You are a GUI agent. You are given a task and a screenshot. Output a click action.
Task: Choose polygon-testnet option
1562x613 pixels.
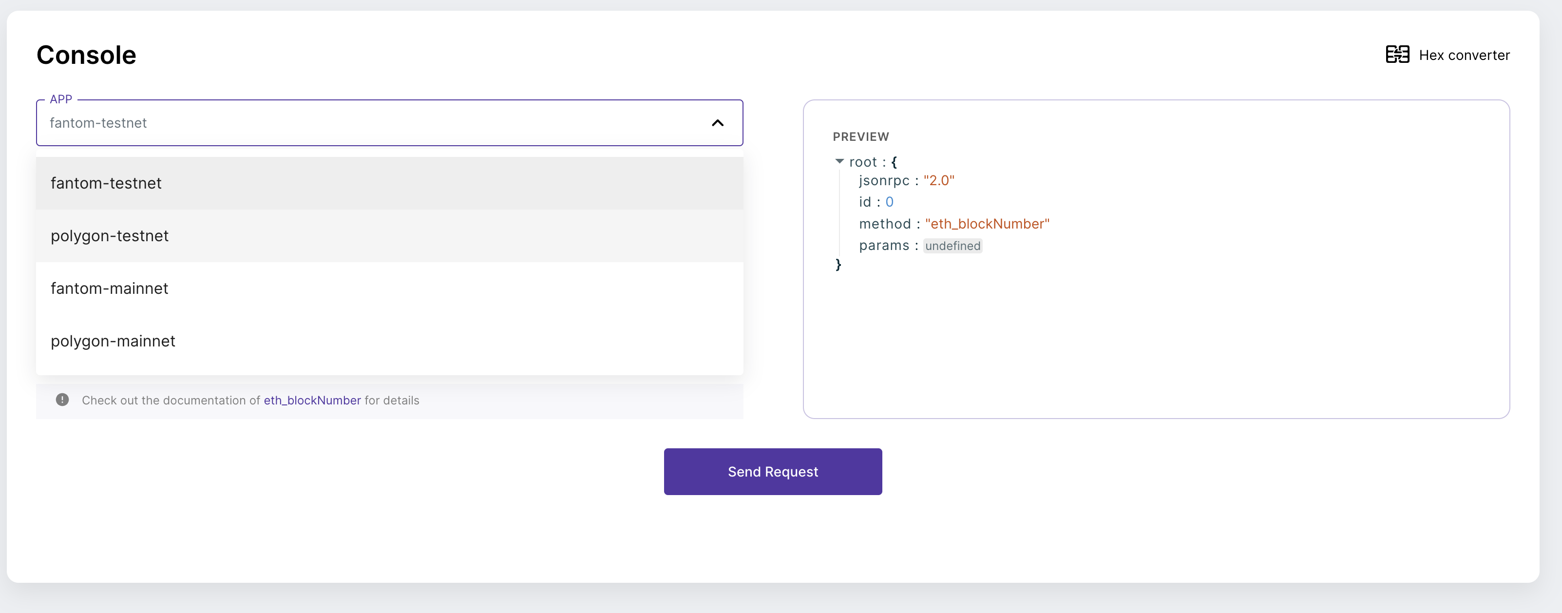(x=389, y=236)
